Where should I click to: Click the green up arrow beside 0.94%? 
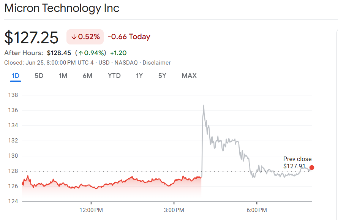(80, 53)
